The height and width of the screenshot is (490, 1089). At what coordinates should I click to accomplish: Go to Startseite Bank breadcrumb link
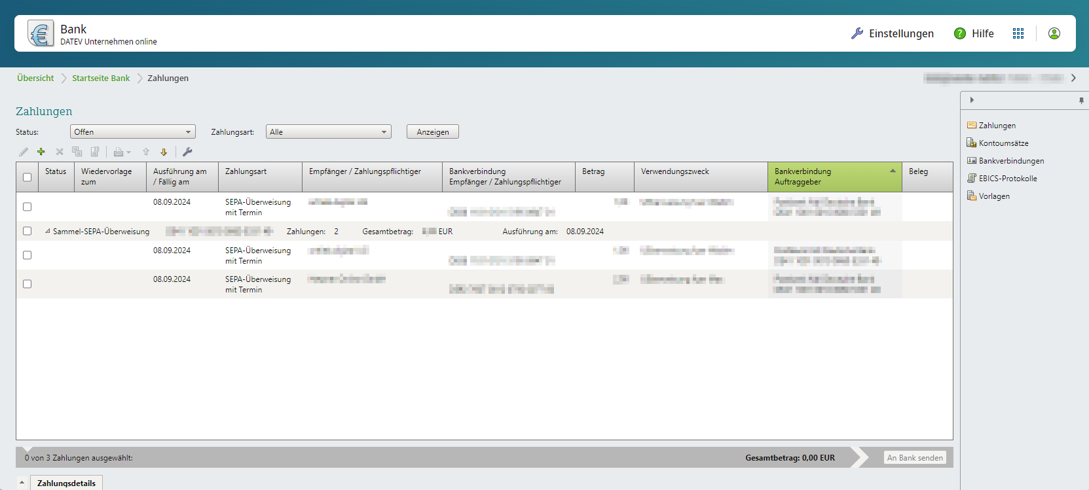tap(101, 79)
